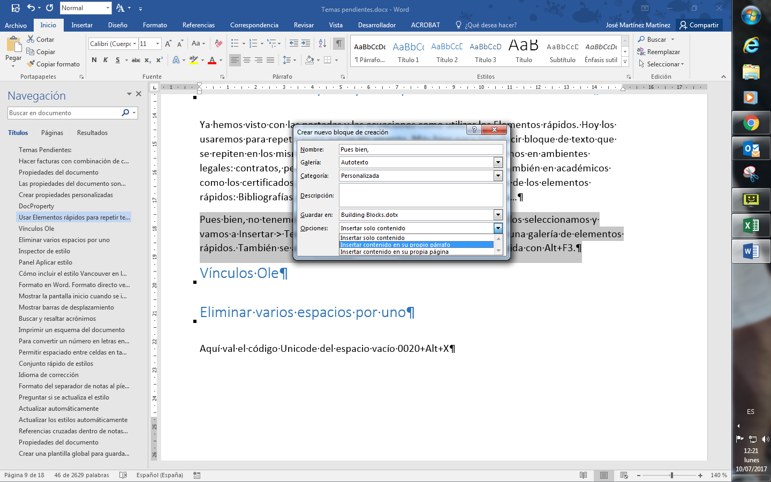Click the Save icon in quick access toolbar
This screenshot has height=482, width=771.
16,8
